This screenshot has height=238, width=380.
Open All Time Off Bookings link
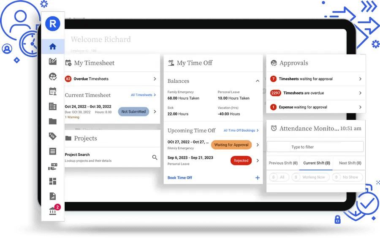(241, 130)
